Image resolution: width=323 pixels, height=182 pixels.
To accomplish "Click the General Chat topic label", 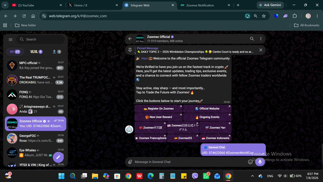I will [x=215, y=147].
